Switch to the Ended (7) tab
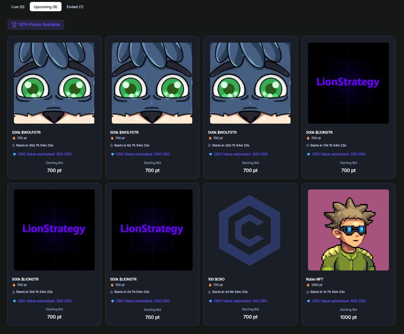 (75, 7)
